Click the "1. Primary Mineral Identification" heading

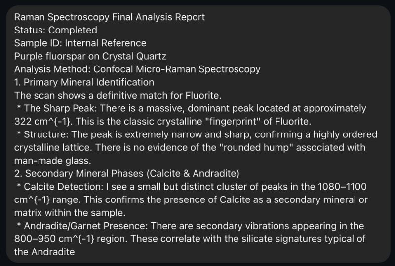84,82
